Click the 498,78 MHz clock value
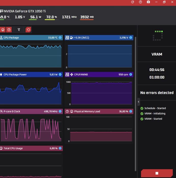Image resolution: width=176 pixels, height=178 pixels. tap(51, 111)
